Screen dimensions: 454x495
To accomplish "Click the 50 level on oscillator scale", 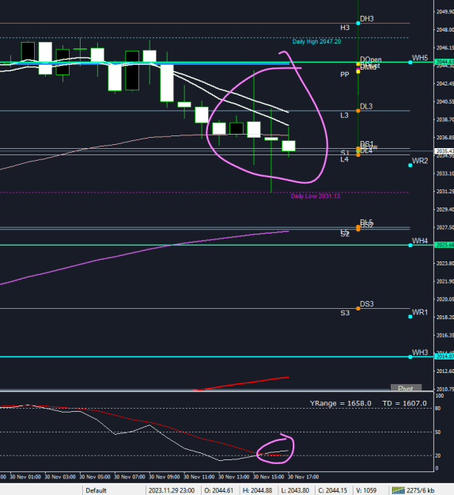I will coord(438,432).
